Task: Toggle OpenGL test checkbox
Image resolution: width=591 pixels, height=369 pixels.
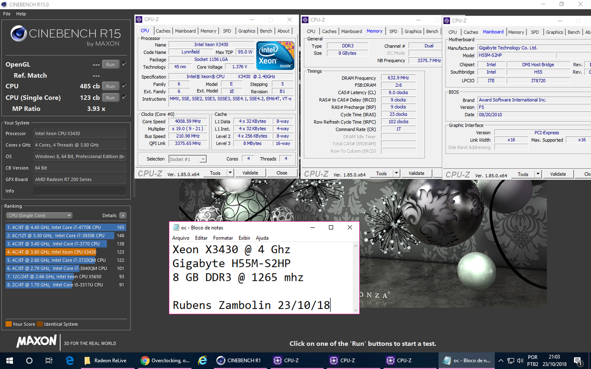Action: click(x=124, y=64)
